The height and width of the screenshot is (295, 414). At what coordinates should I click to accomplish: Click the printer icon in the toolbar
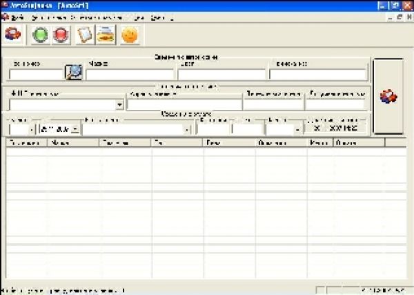click(x=106, y=34)
